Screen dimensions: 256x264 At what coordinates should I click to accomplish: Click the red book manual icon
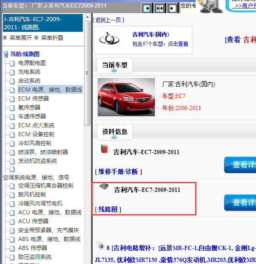click(x=104, y=149)
